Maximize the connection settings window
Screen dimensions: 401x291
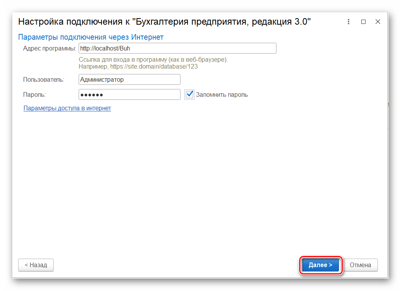click(363, 22)
